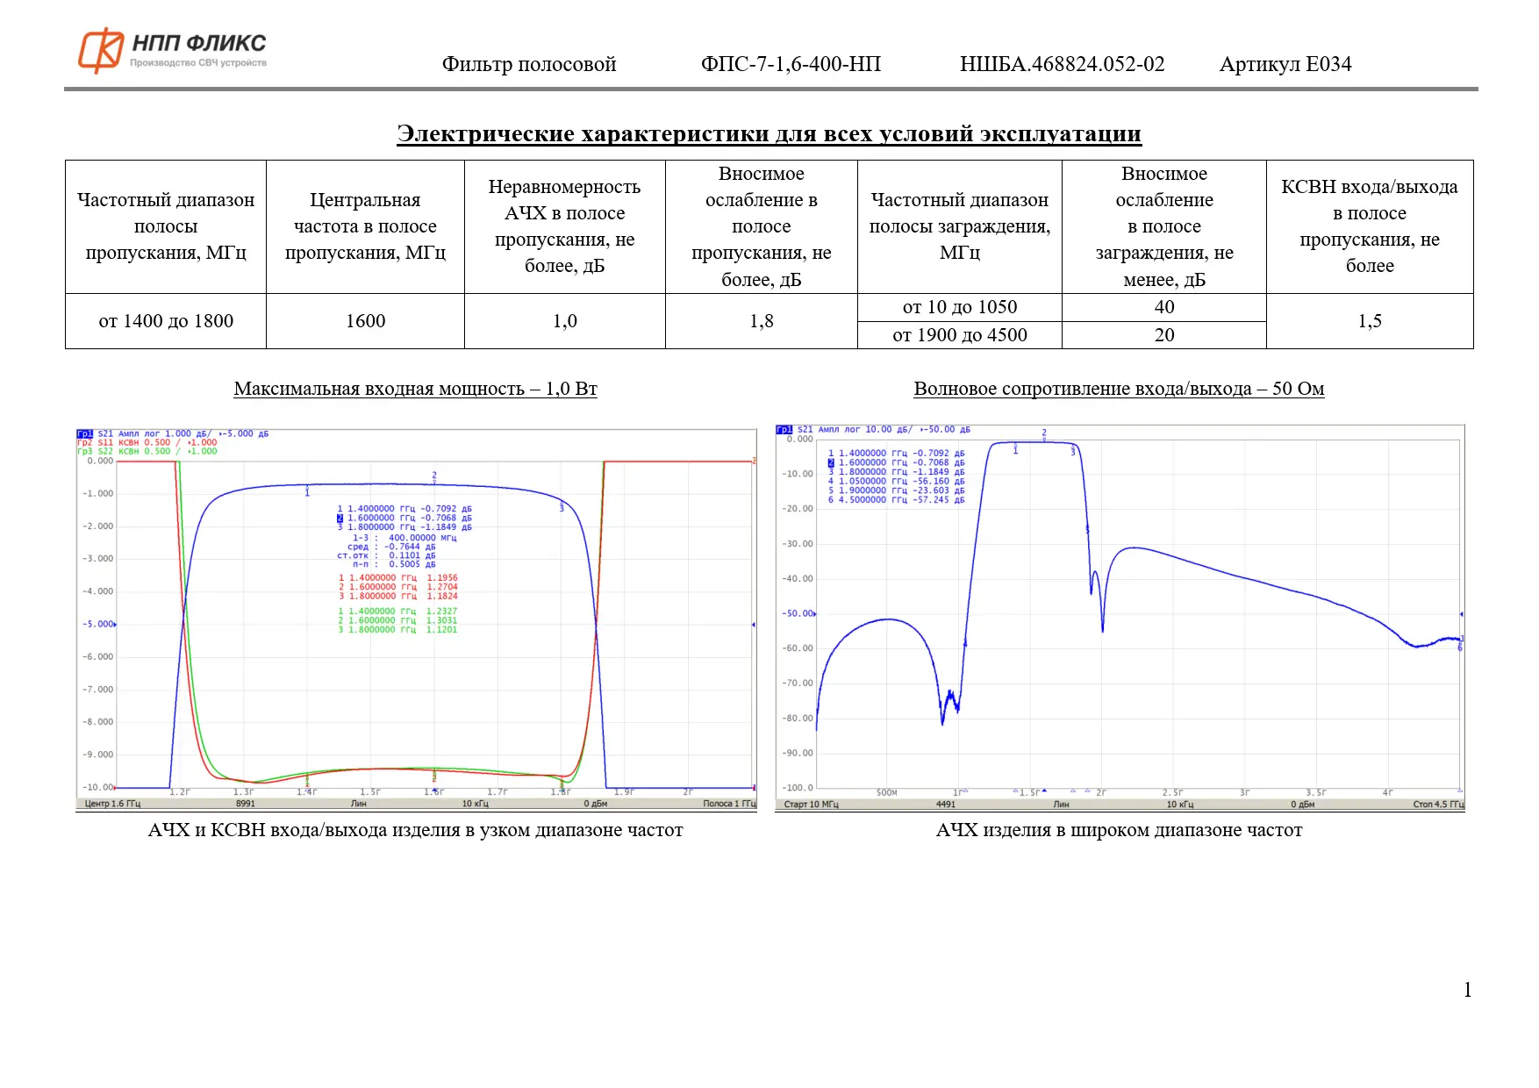Click the table cell reading от 1400 до 1800
The image size is (1539, 1088).
(166, 321)
